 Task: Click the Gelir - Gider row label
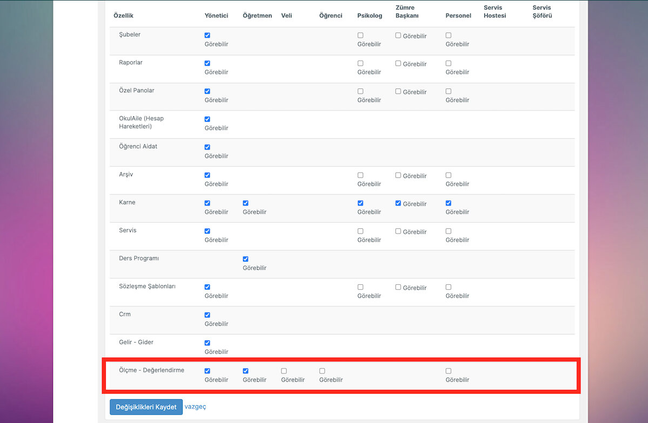pyautogui.click(x=136, y=343)
